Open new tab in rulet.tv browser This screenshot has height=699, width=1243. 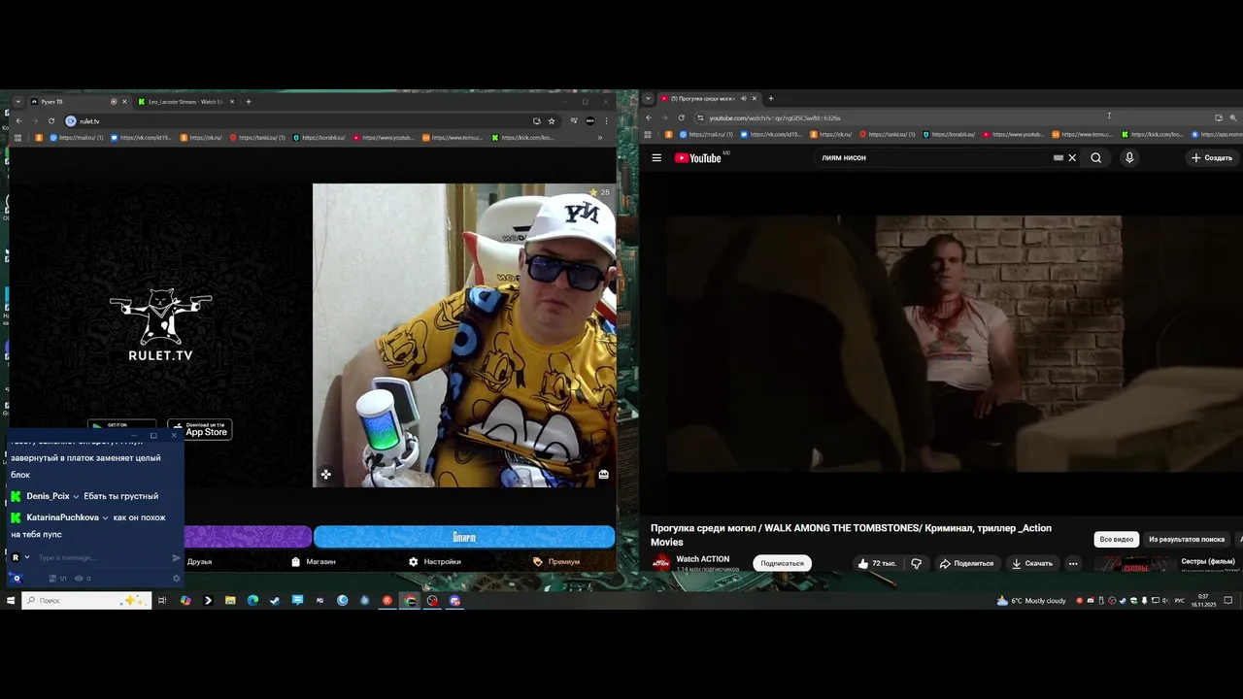(249, 101)
